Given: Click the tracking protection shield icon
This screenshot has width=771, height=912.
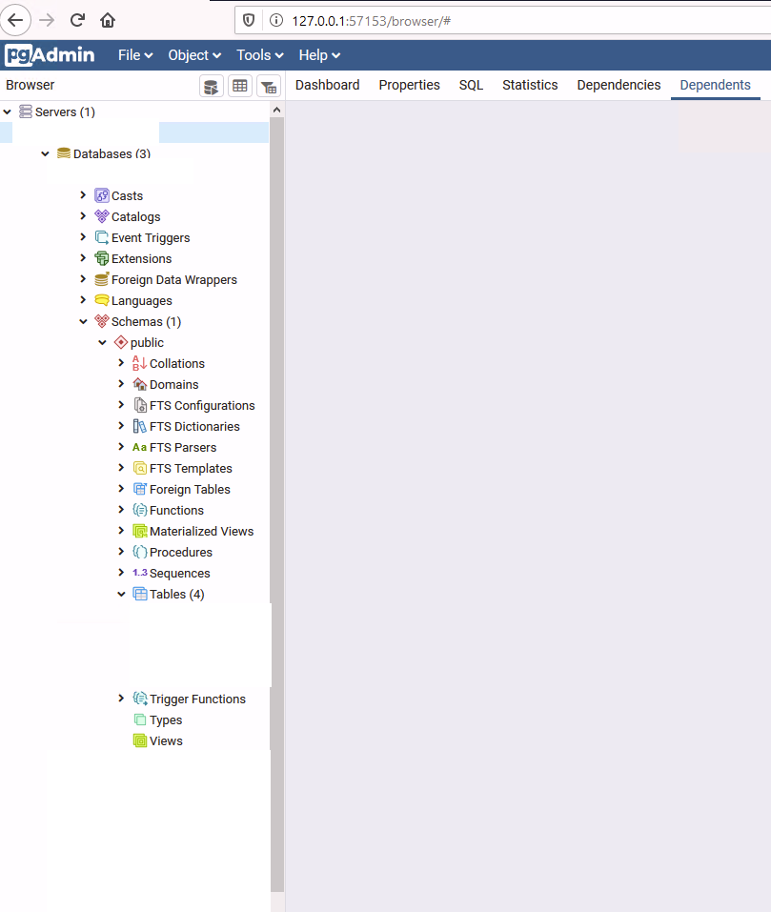Looking at the screenshot, I should [249, 21].
